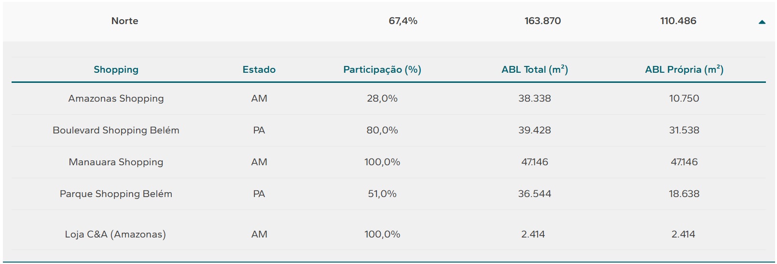Click Boulevard Shopping Belém's PA state cell

(x=259, y=130)
